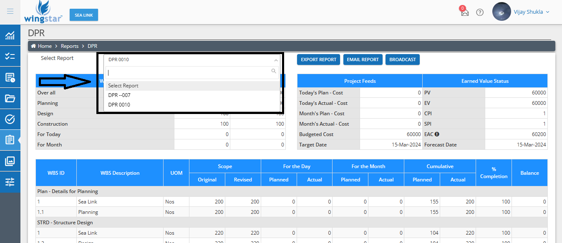Viewport: 562px width, 243px height.
Task: Click Month's Actual - Cost label
Action: point(323,124)
